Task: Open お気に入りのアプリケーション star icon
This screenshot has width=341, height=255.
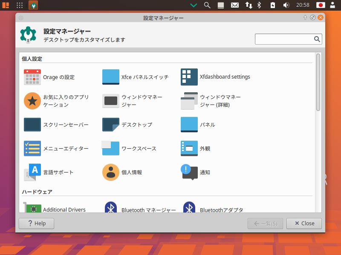Action: (x=32, y=101)
